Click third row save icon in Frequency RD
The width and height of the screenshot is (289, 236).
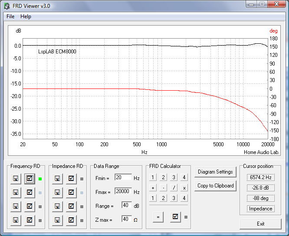tap(16, 206)
